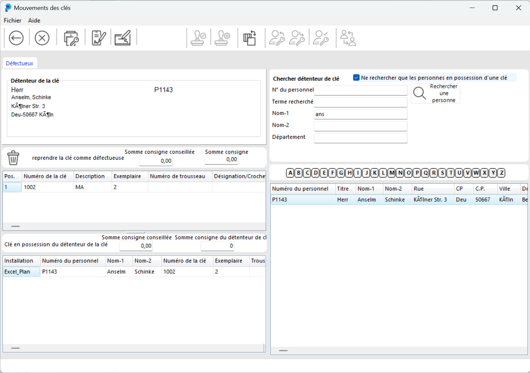530x373 pixels.
Task: Select the Défectueux tab
Action: coord(20,63)
